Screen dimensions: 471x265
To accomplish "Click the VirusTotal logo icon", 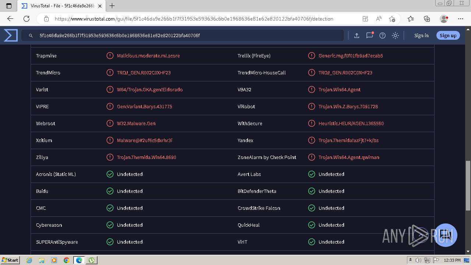I will coord(11,35).
